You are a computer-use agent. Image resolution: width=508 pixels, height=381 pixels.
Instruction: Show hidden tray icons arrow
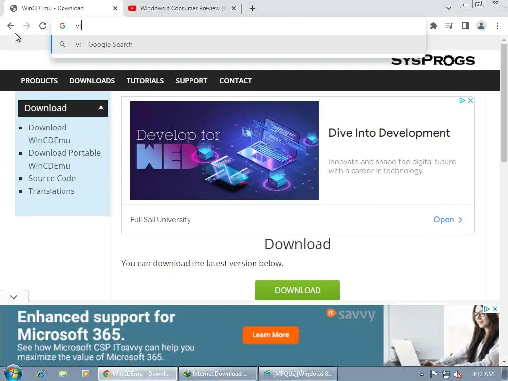point(422,374)
